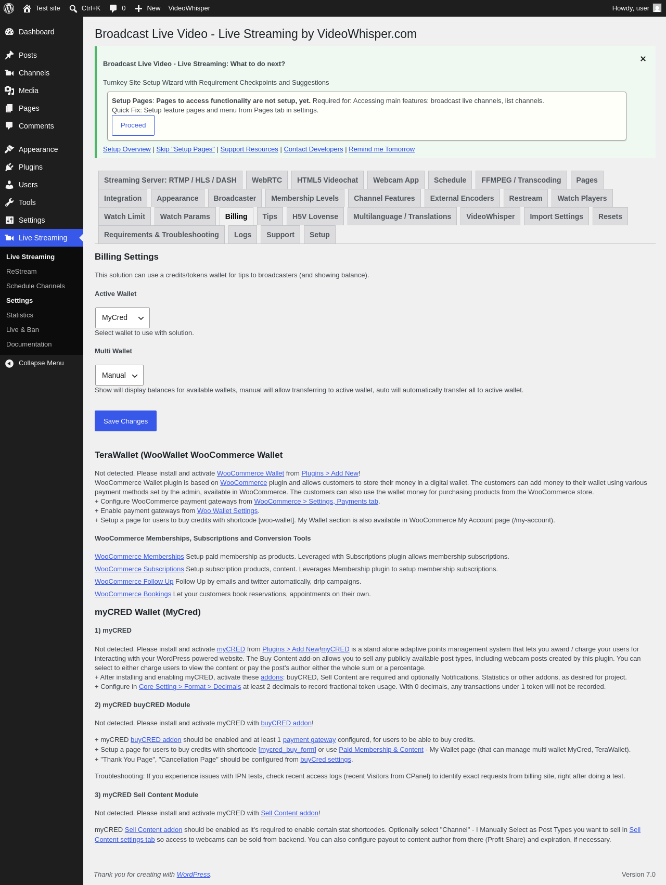Follow the Woo Wallet Settings link
This screenshot has width=666, height=885.
tap(227, 511)
